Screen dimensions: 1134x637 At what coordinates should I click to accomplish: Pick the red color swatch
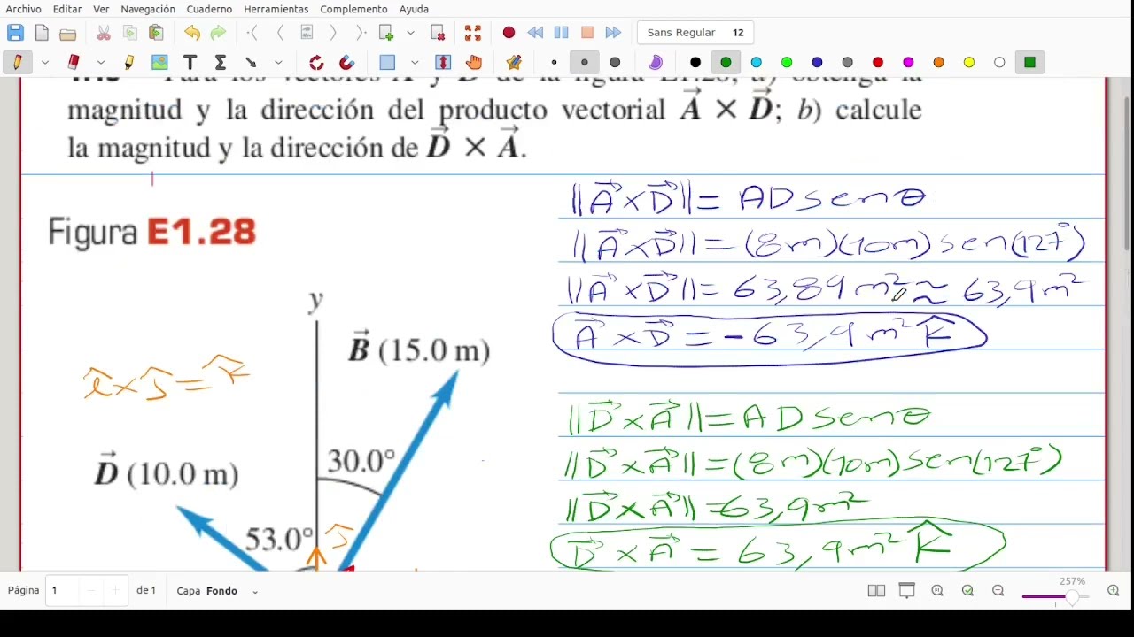point(878,62)
